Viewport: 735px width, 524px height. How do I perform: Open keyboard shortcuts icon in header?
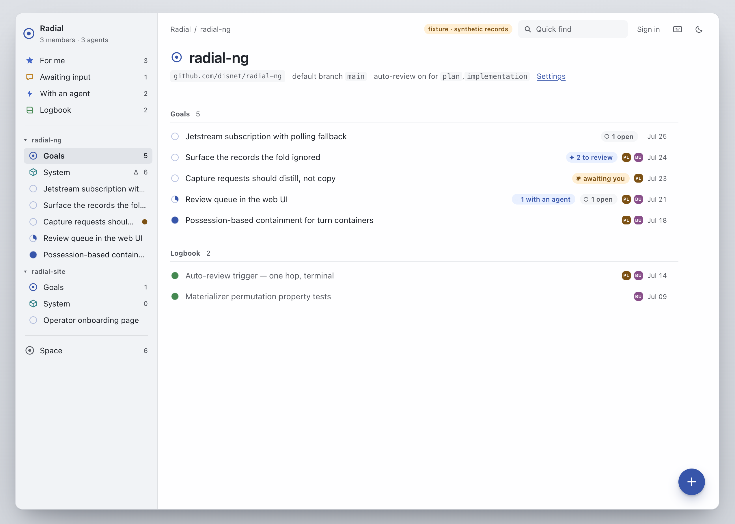pos(677,29)
